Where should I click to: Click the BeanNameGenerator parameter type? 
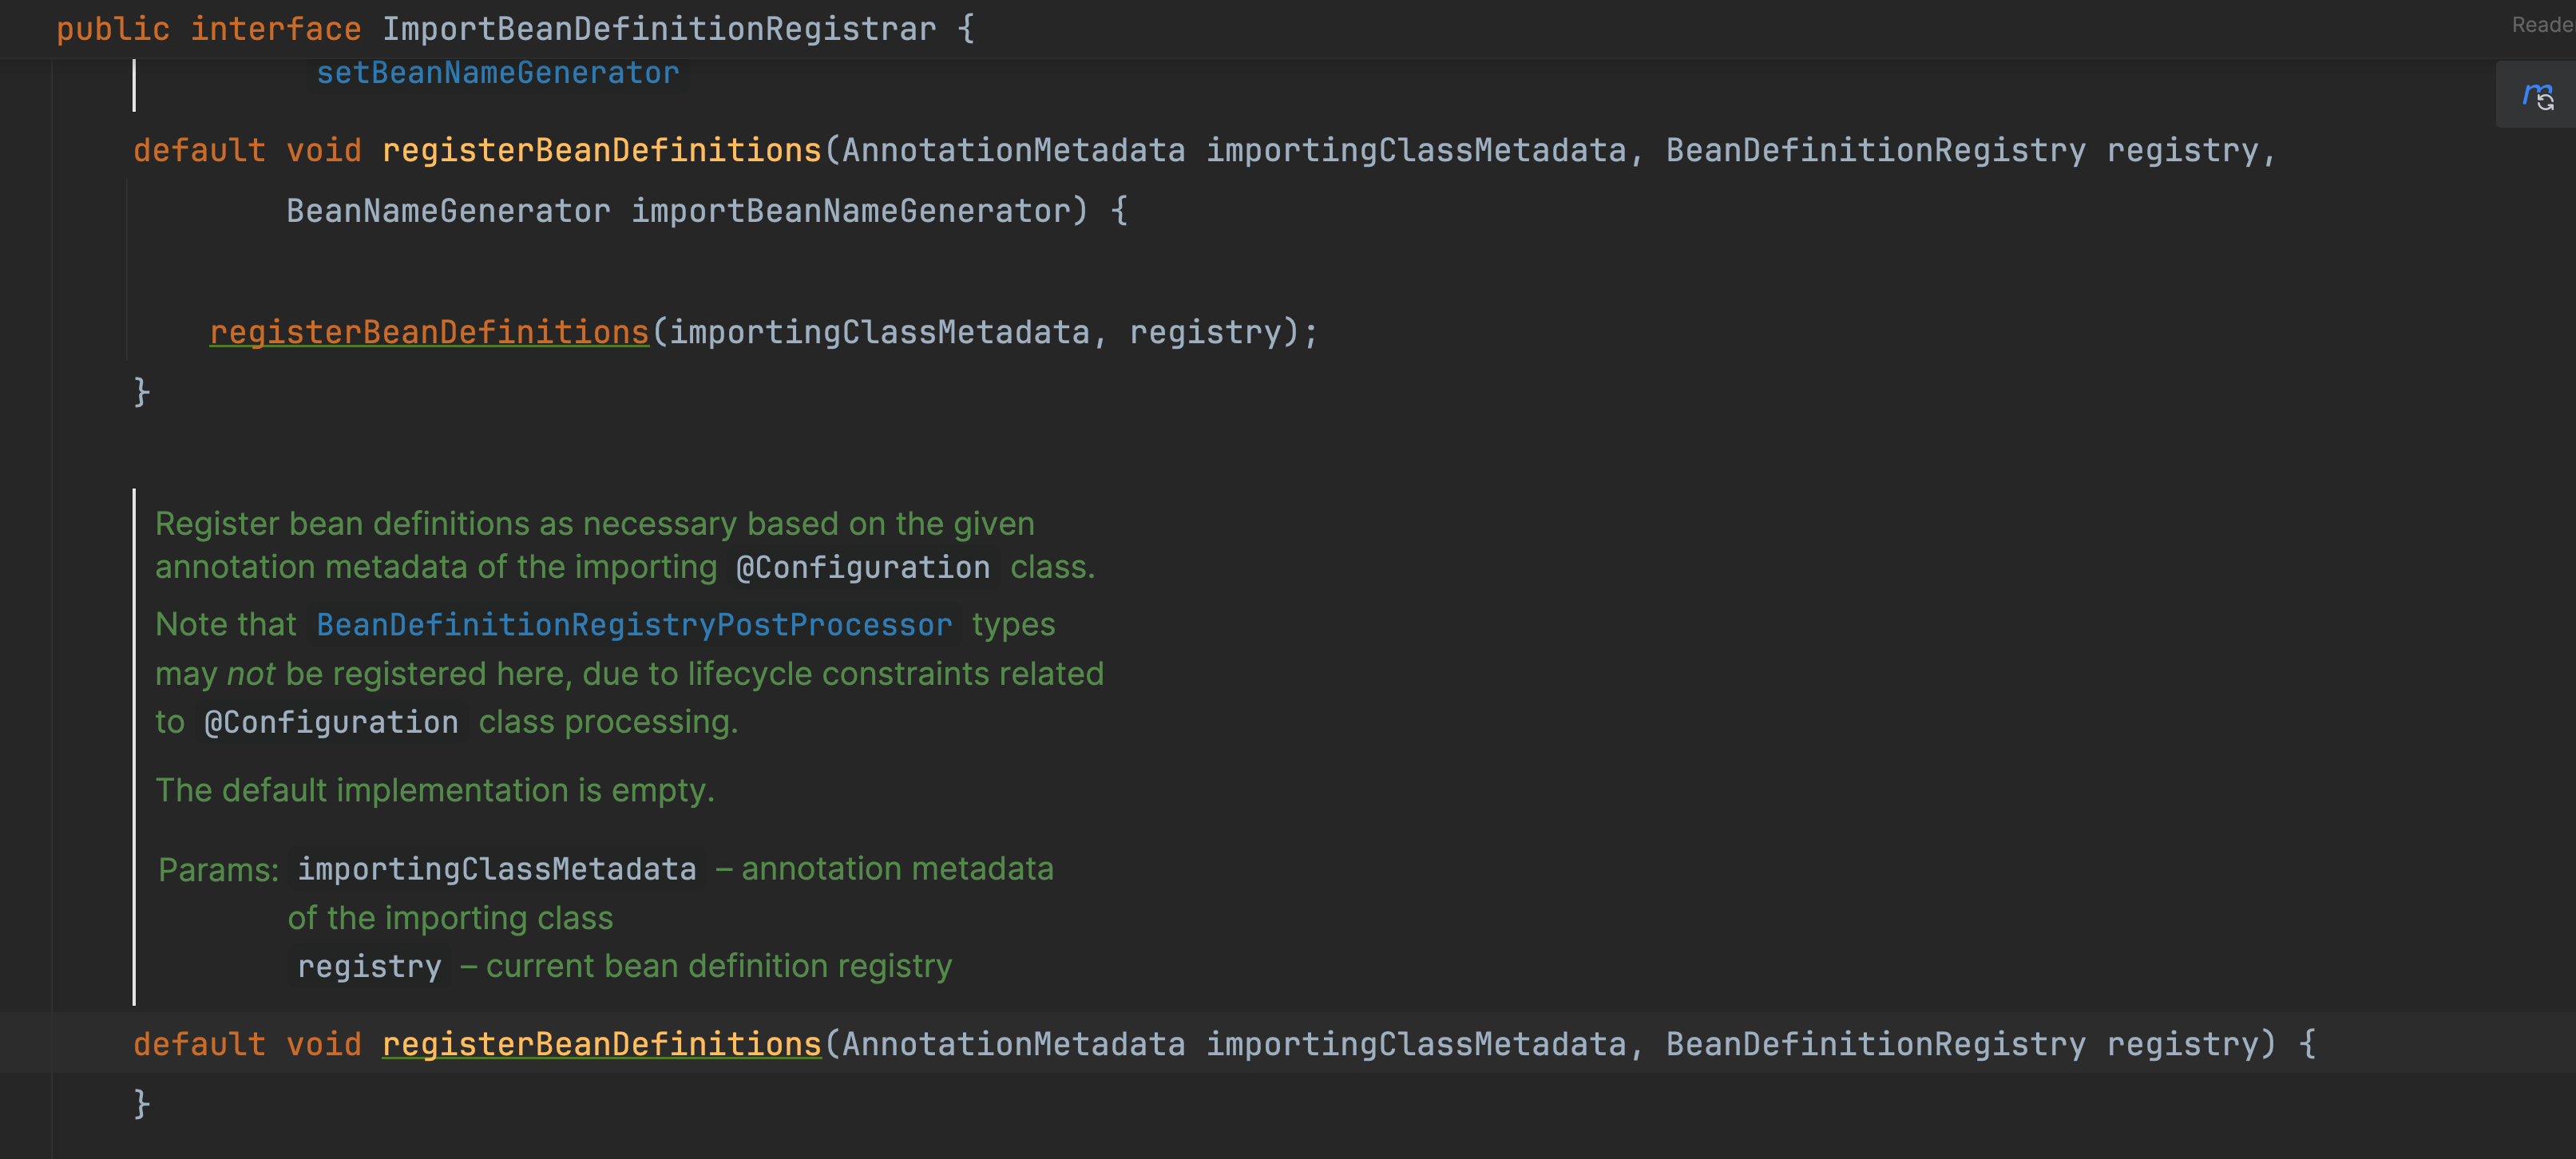pyautogui.click(x=448, y=211)
